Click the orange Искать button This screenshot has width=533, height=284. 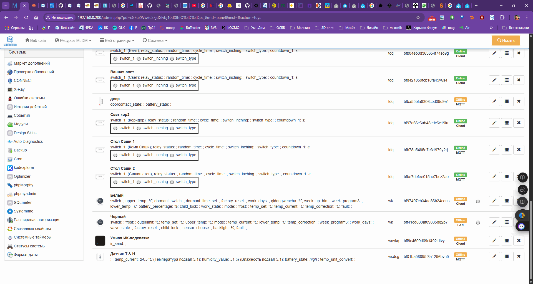click(506, 40)
